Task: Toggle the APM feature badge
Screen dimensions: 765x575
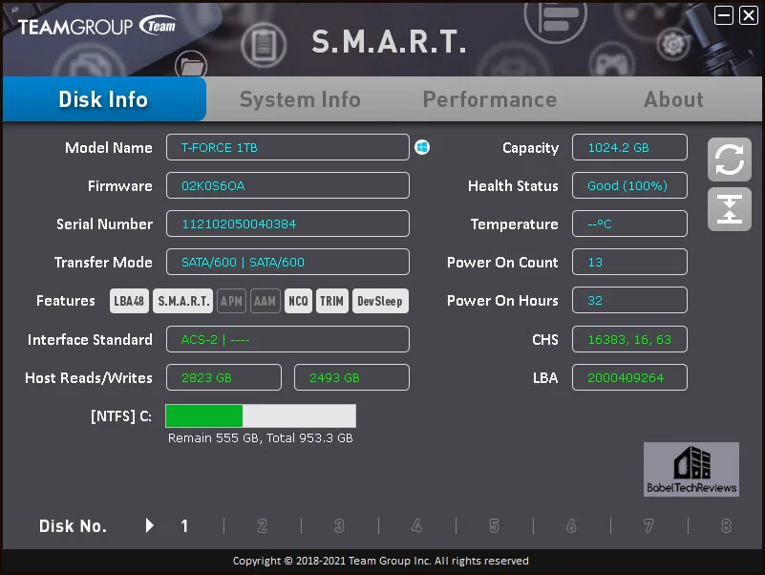Action: tap(231, 301)
